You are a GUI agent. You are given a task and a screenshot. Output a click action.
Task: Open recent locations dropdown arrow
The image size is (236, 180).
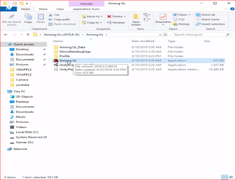[x=22, y=35]
